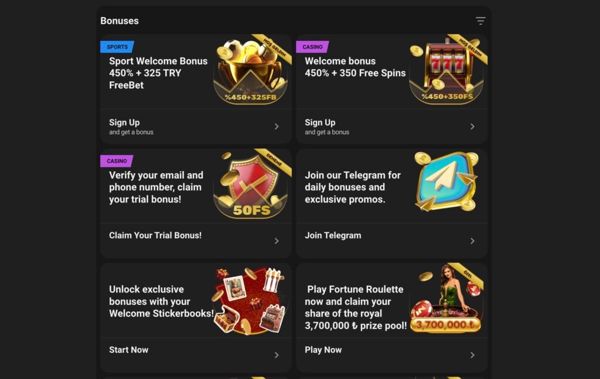Open chevron beside Claim Your Trial Bonus
Image resolution: width=600 pixels, height=379 pixels.
tap(277, 241)
